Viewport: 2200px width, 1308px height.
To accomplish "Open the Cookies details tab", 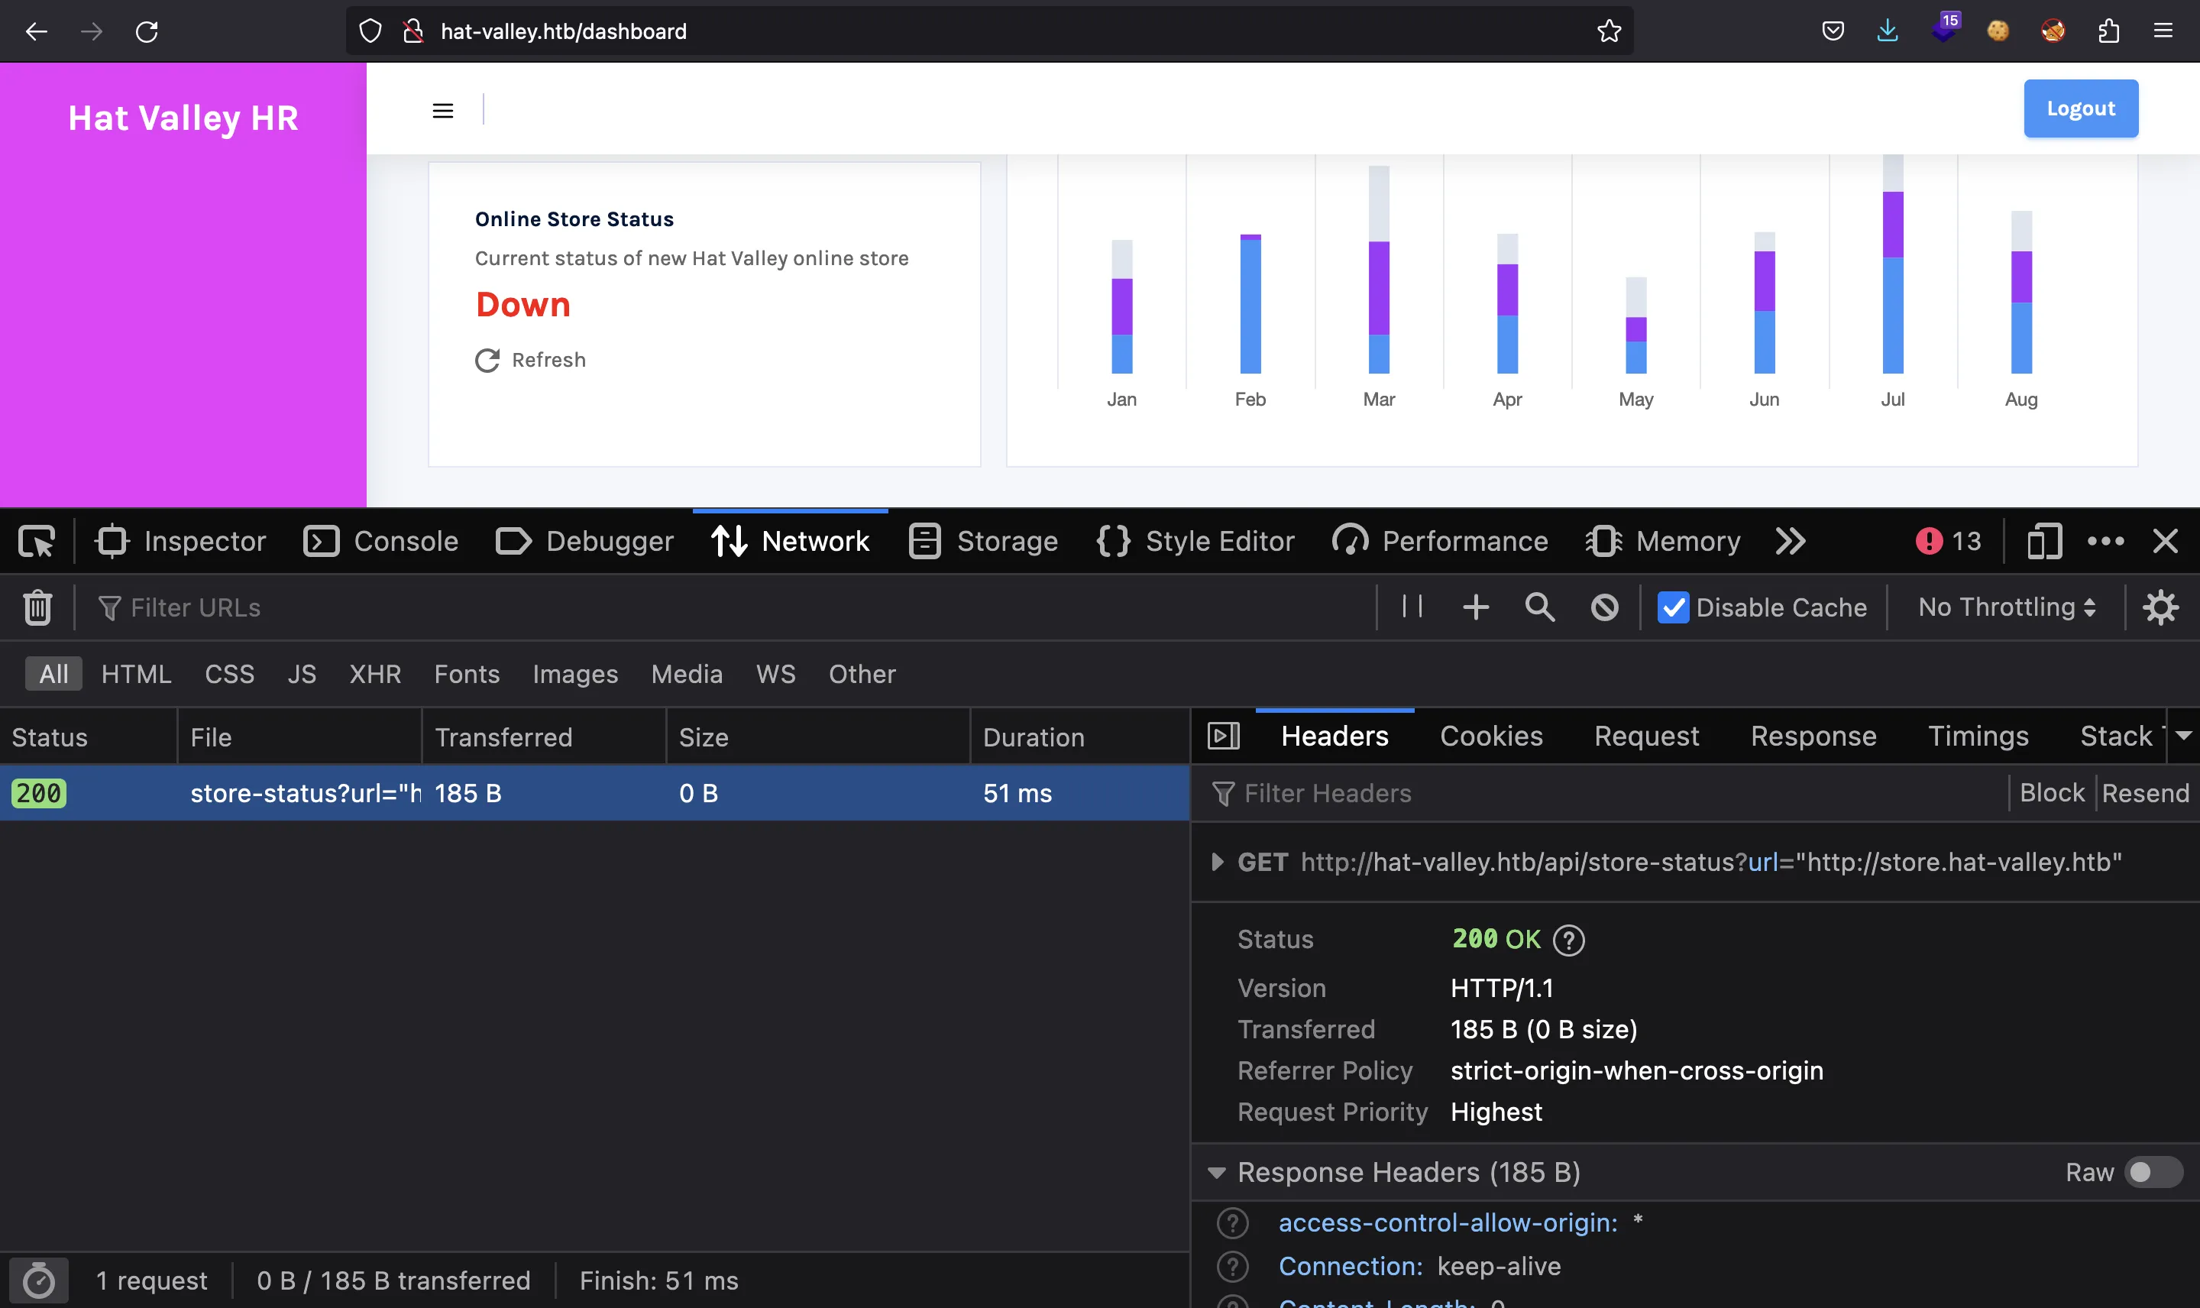I will pyautogui.click(x=1491, y=735).
